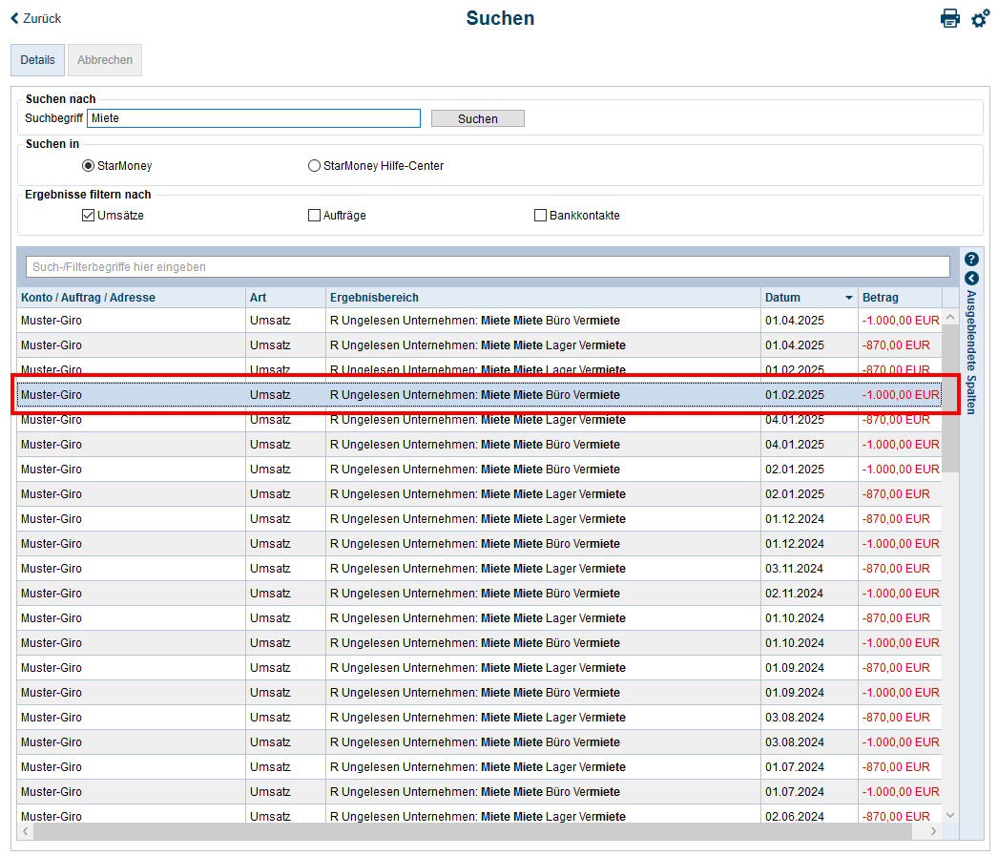
Task: Click the Suchen button
Action: coord(477,118)
